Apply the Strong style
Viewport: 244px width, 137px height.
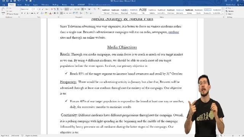[x=189, y=11]
